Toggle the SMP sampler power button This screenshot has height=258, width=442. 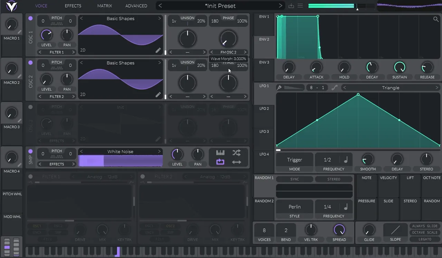(x=30, y=151)
